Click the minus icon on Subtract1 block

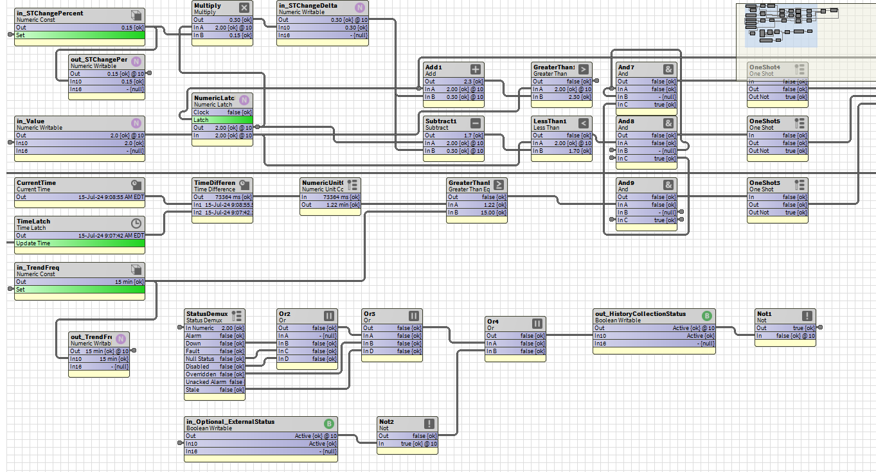(475, 123)
